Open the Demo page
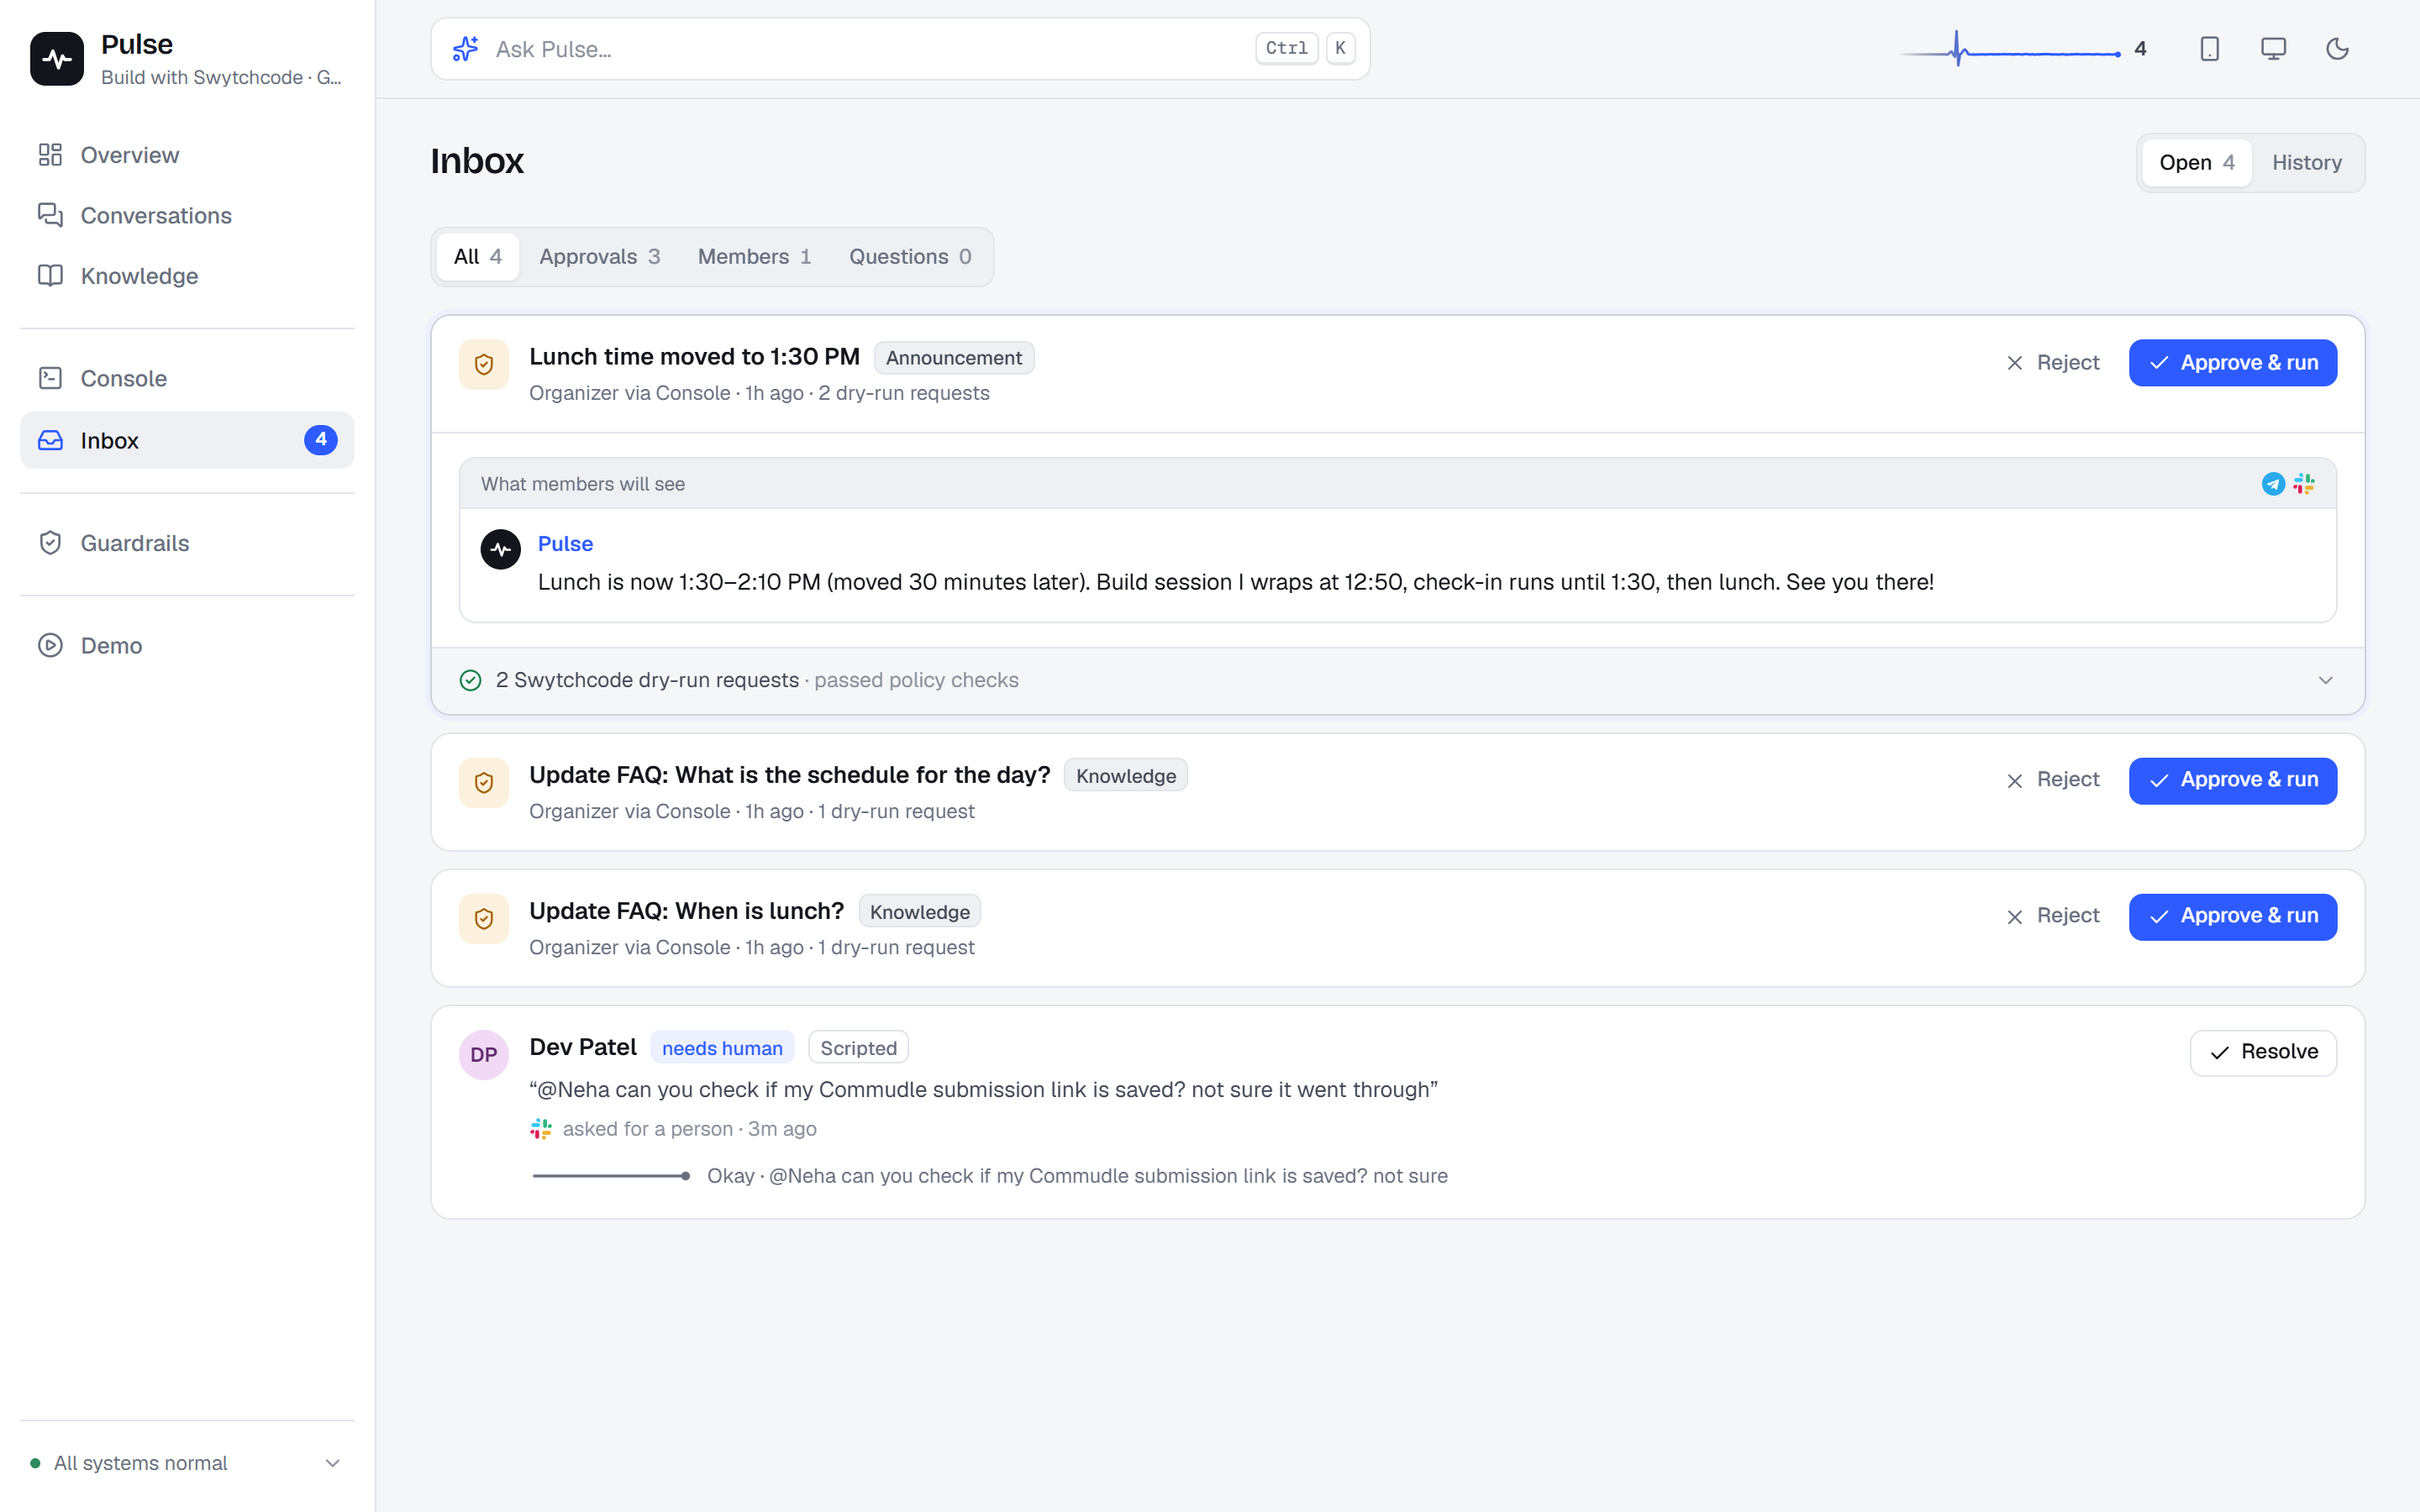Image resolution: width=2420 pixels, height=1512 pixels. (x=187, y=645)
